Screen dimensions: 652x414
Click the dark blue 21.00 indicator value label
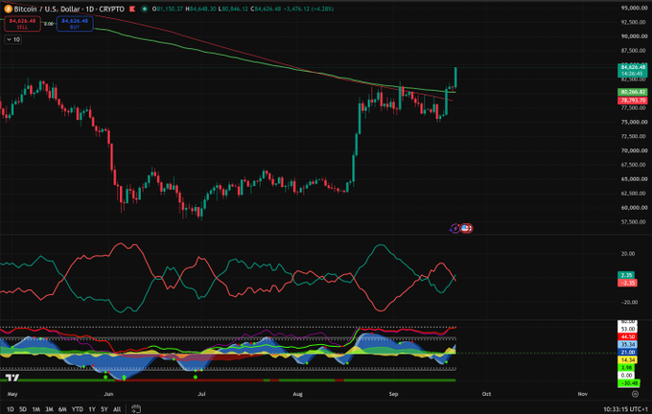(627, 352)
